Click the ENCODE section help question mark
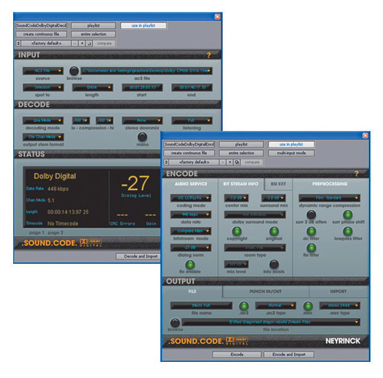 pyautogui.click(x=357, y=173)
